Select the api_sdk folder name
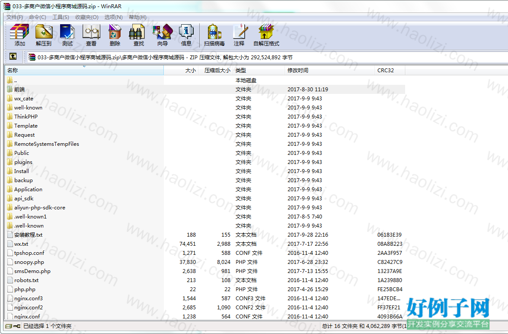This screenshot has height=334, width=508. point(24,198)
